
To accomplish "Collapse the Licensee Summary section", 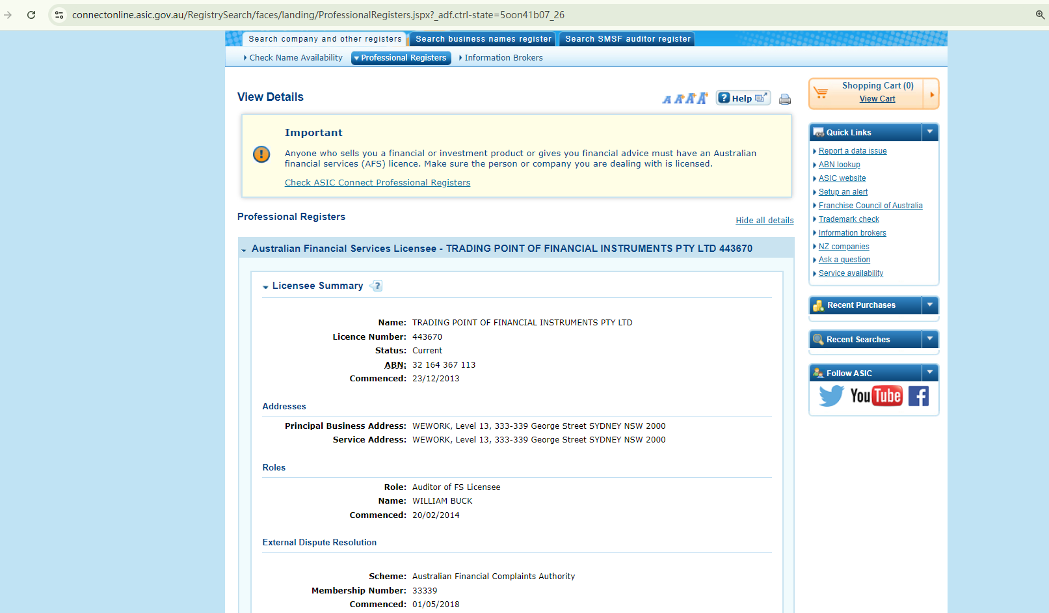I will 265,286.
